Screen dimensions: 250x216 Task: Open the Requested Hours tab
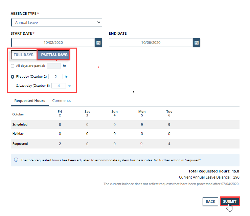pos(30,101)
